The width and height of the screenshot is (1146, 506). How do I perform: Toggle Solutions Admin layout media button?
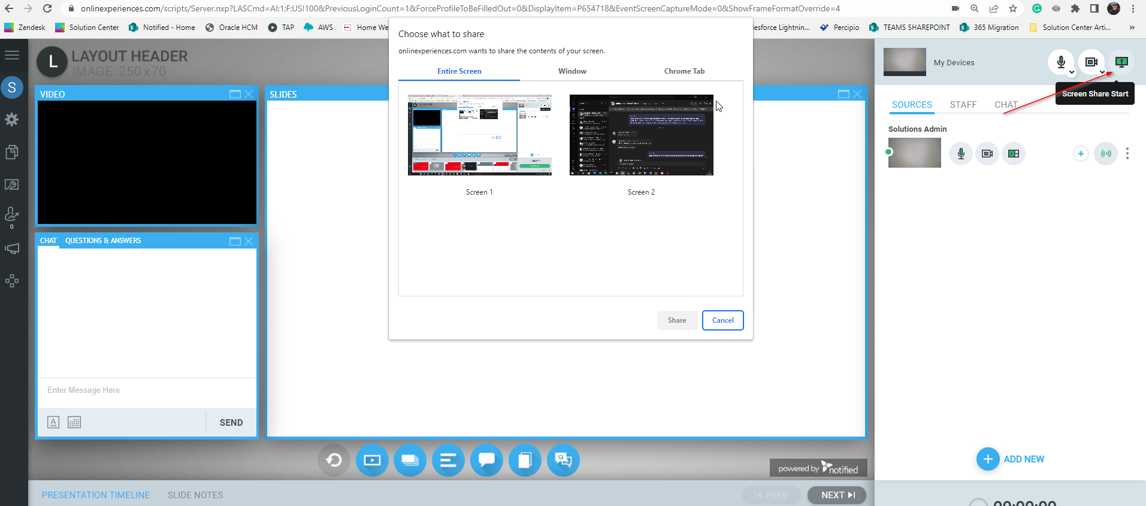[1014, 153]
